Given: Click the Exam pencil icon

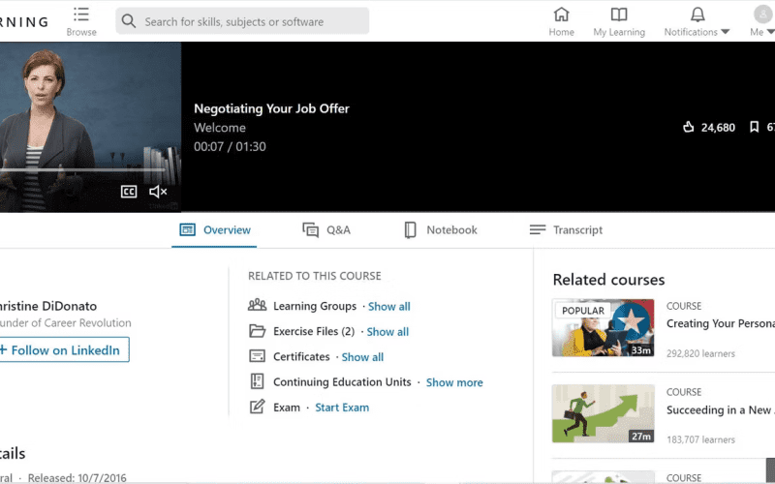Looking at the screenshot, I should click(x=257, y=407).
